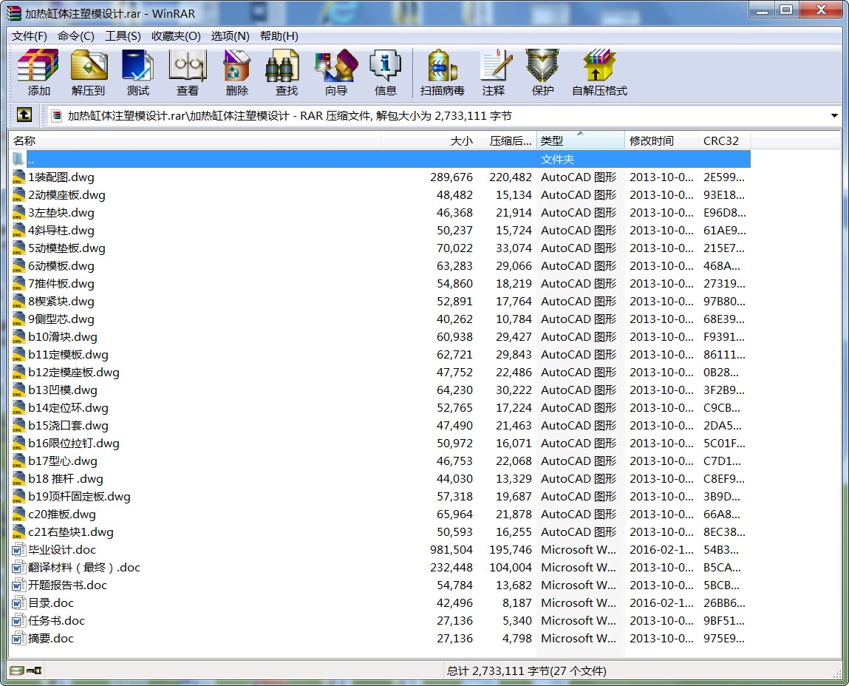This screenshot has height=686, width=849.
Task: Open the 收藏夹(O) menu
Action: 176,36
